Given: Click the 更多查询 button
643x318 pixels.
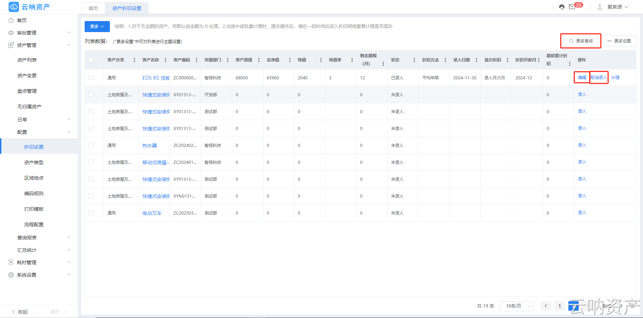Looking at the screenshot, I should coord(581,41).
